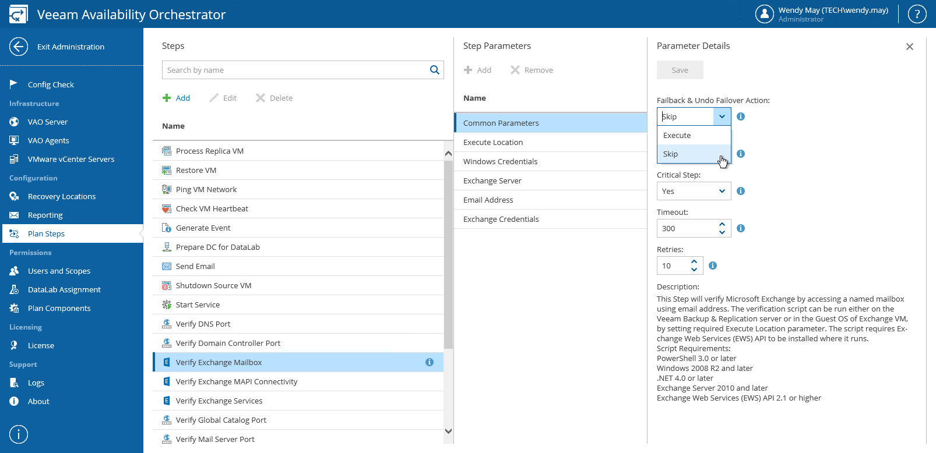
Task: Select the Process Replica VM step icon
Action: pyautogui.click(x=167, y=151)
